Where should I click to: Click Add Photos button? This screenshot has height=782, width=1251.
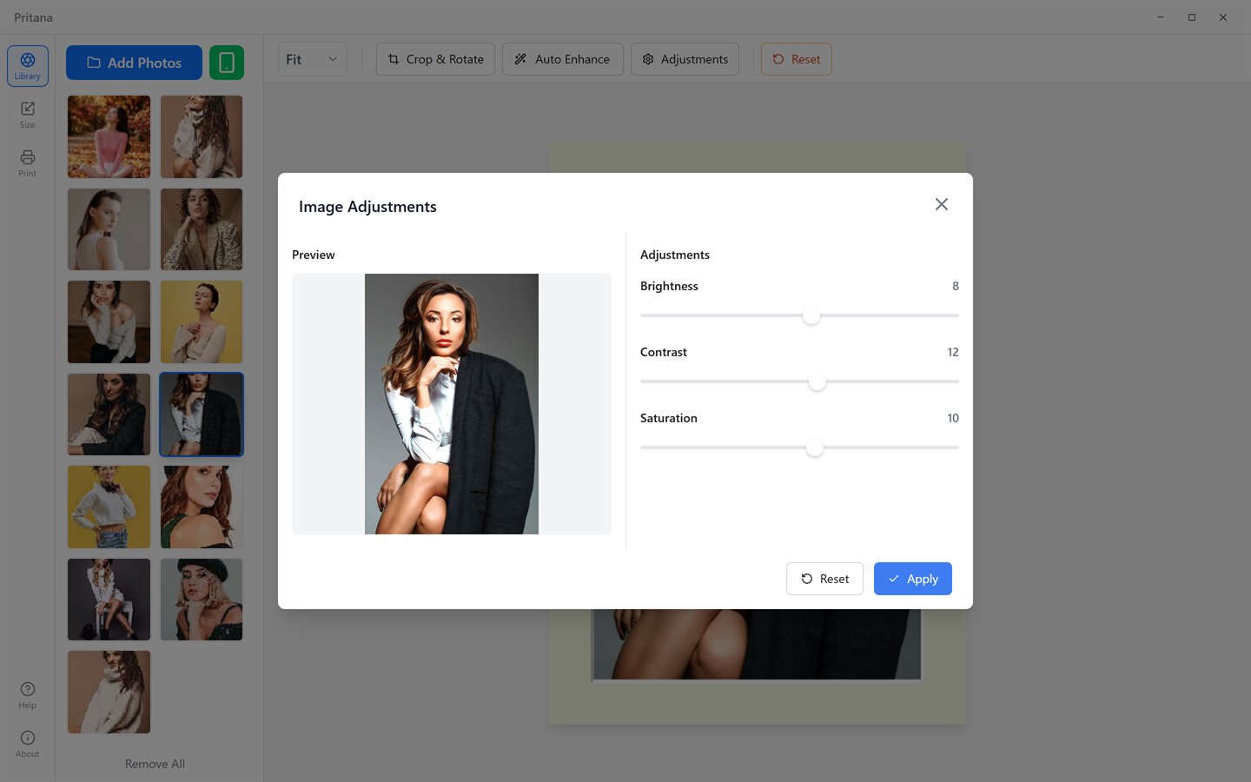(134, 63)
